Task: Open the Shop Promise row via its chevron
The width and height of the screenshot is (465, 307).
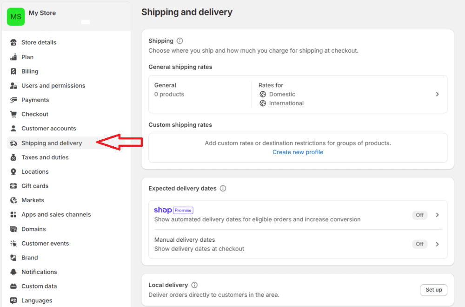Action: (x=437, y=215)
